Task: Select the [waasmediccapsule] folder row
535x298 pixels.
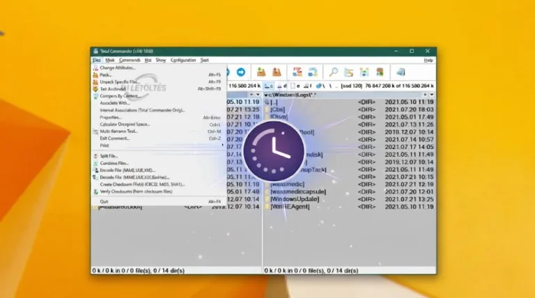Action: 349,192
